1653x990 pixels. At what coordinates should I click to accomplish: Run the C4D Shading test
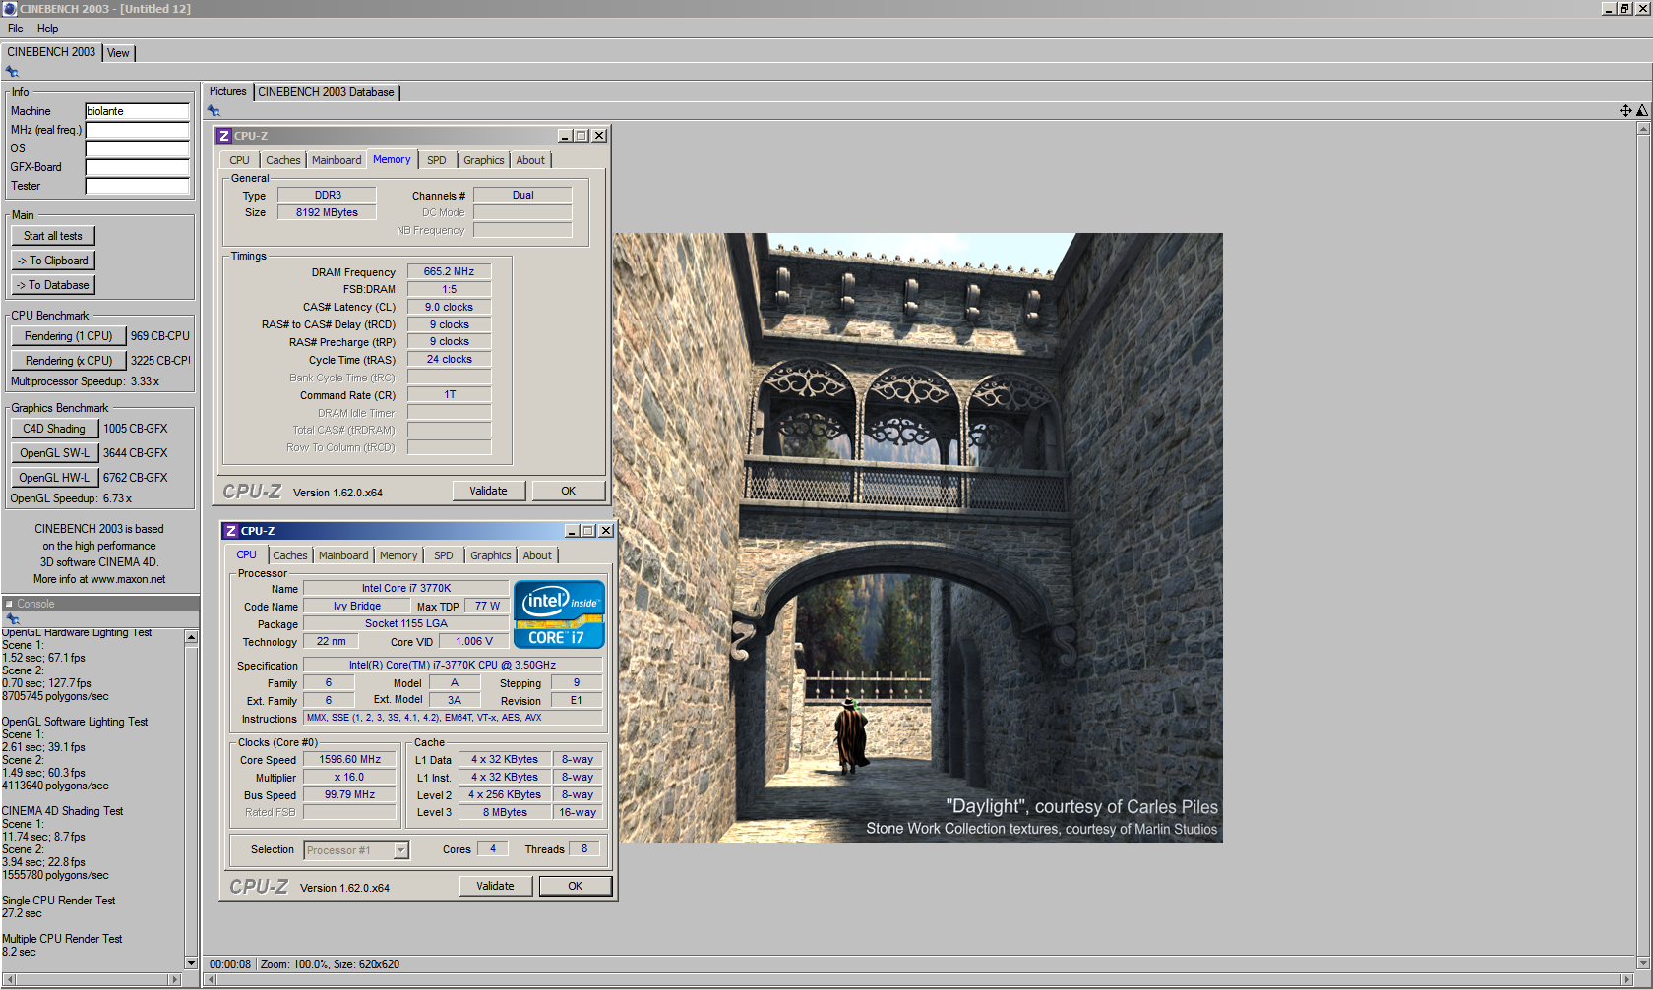[x=54, y=429]
